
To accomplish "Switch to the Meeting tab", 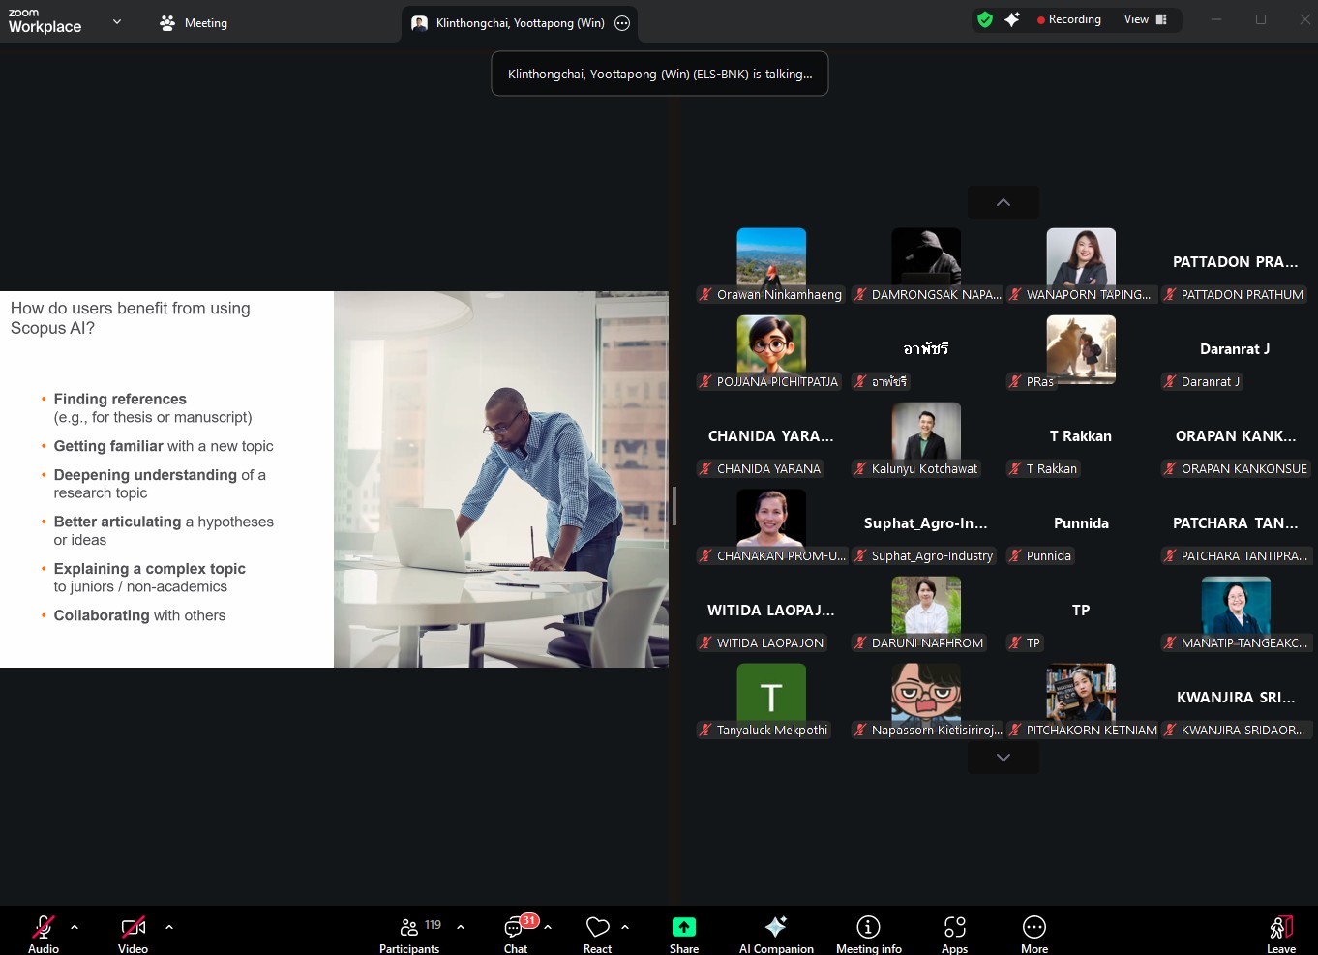I will [x=194, y=22].
